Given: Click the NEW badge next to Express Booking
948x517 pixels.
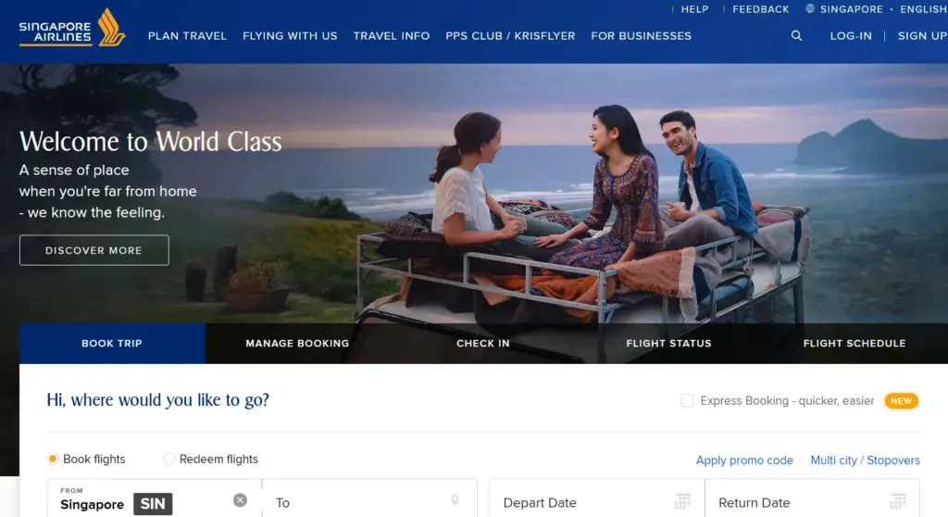Looking at the screenshot, I should point(901,401).
